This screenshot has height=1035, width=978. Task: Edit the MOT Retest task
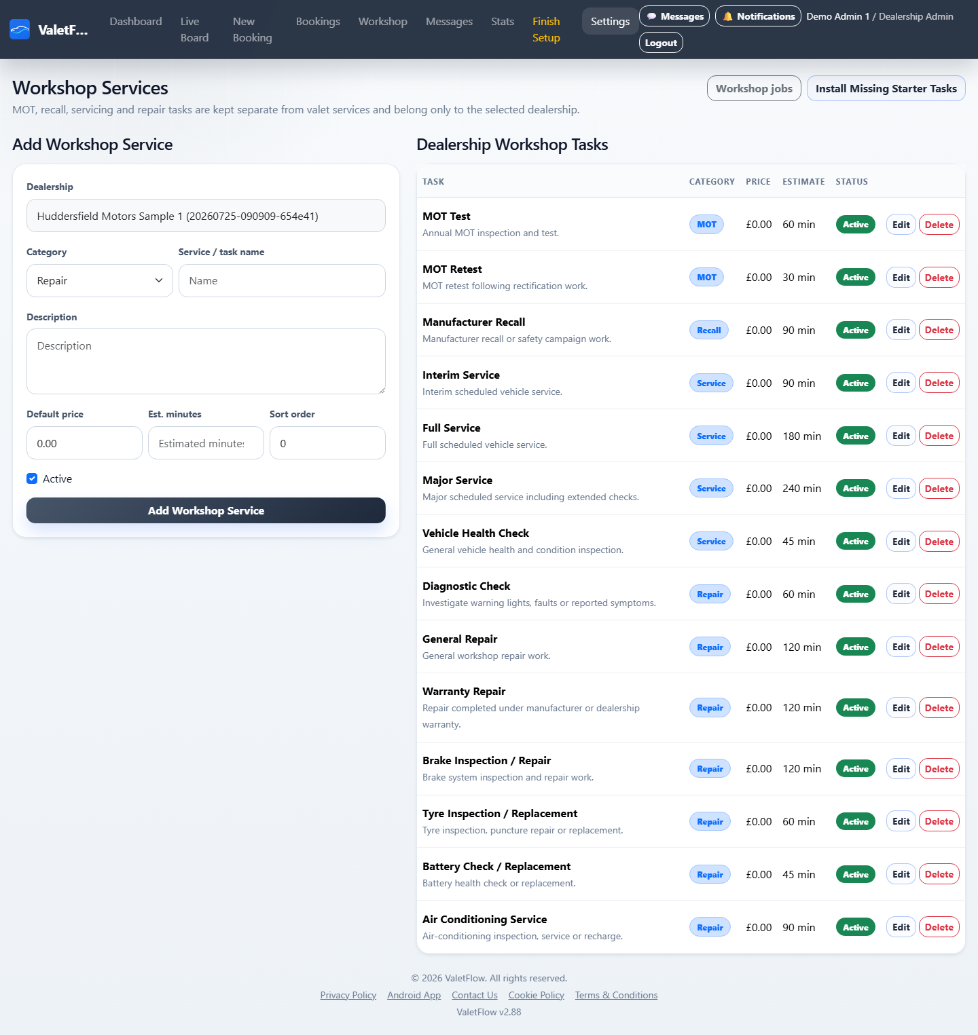point(901,278)
